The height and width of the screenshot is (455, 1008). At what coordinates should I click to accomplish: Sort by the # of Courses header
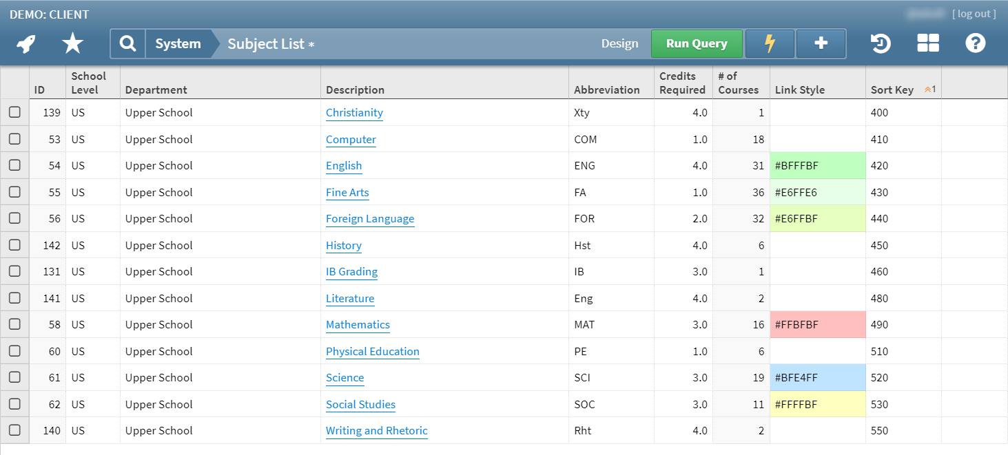(738, 83)
